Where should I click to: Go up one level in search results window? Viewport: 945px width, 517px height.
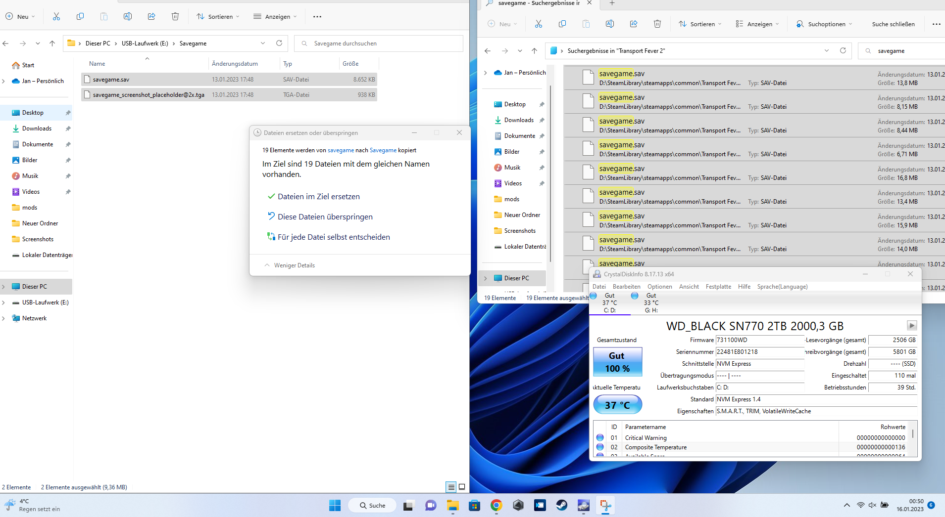pyautogui.click(x=534, y=51)
